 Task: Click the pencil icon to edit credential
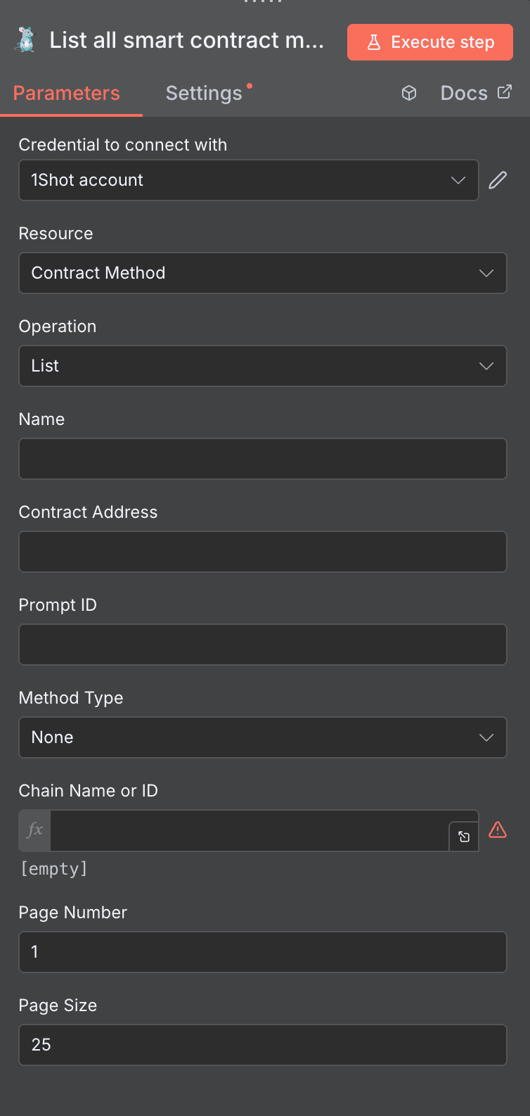[x=497, y=180]
